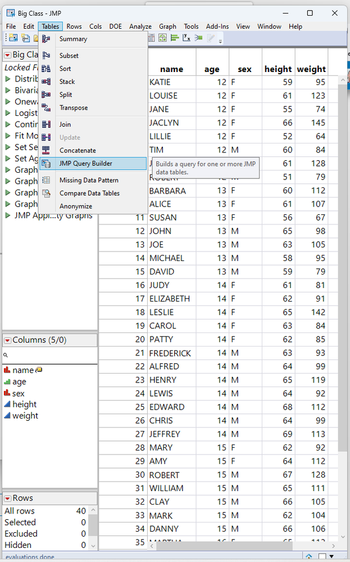The image size is (350, 562).
Task: Click Transpose in the Tables menu
Action: coord(93,107)
